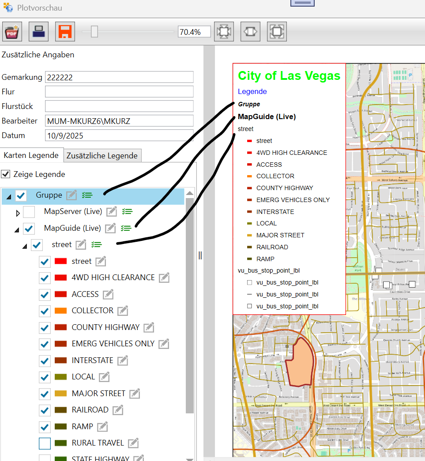Click the zoom slider handle
425x461 pixels.
pyautogui.click(x=94, y=32)
